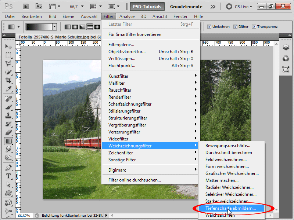Viewport: 294px width, 220px height.
Task: Open the screen mode dropdown
Action: pos(118,7)
